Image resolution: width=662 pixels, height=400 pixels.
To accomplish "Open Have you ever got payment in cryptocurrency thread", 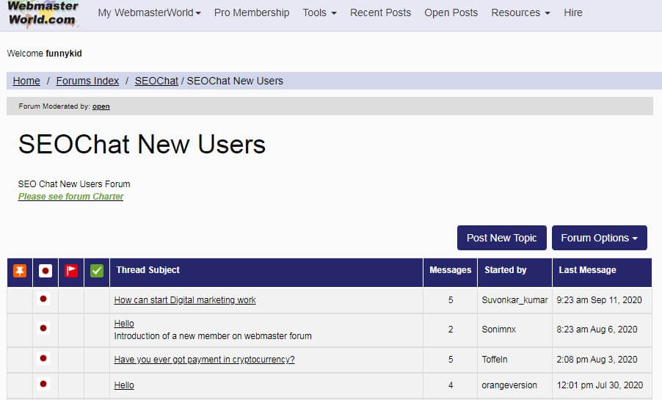I will 204,360.
